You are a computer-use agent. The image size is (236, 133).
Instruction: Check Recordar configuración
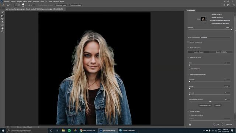[188, 42]
